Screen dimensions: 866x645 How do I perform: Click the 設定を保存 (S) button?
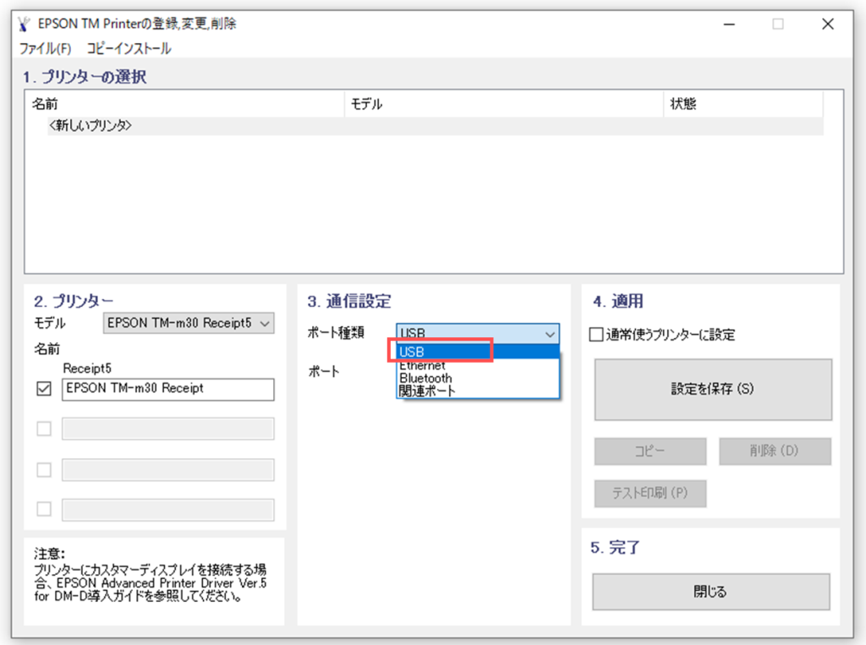pyautogui.click(x=713, y=390)
